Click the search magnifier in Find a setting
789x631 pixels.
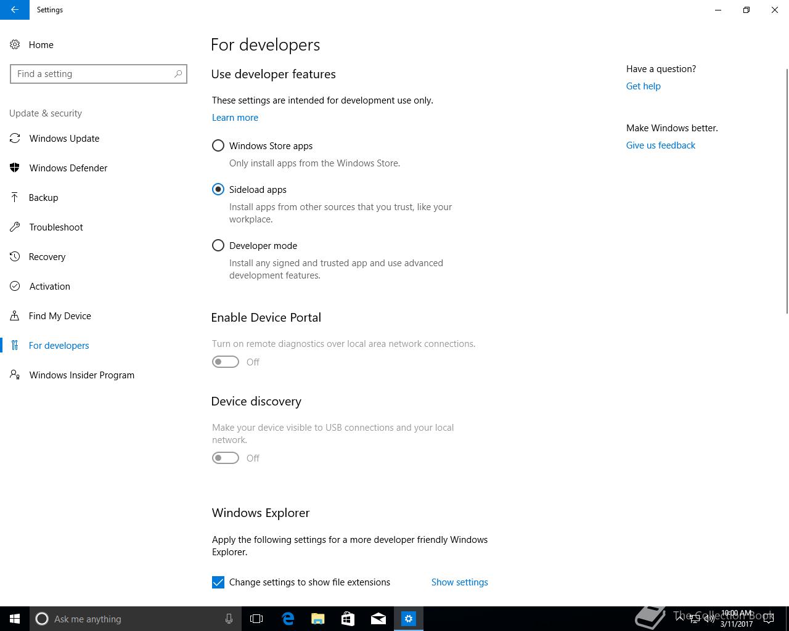click(178, 74)
